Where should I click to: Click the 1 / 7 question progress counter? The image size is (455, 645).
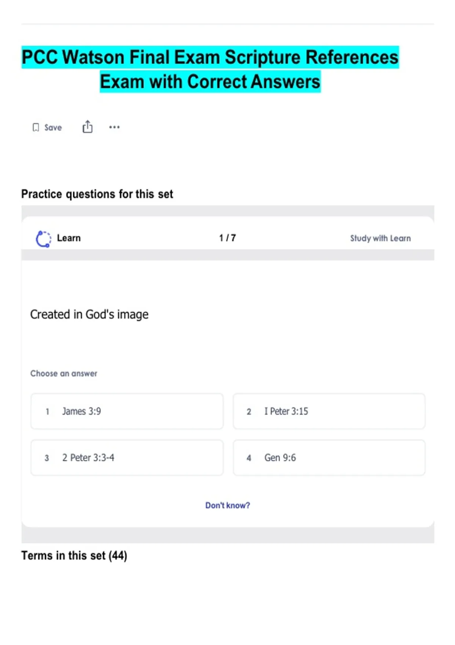coord(227,238)
